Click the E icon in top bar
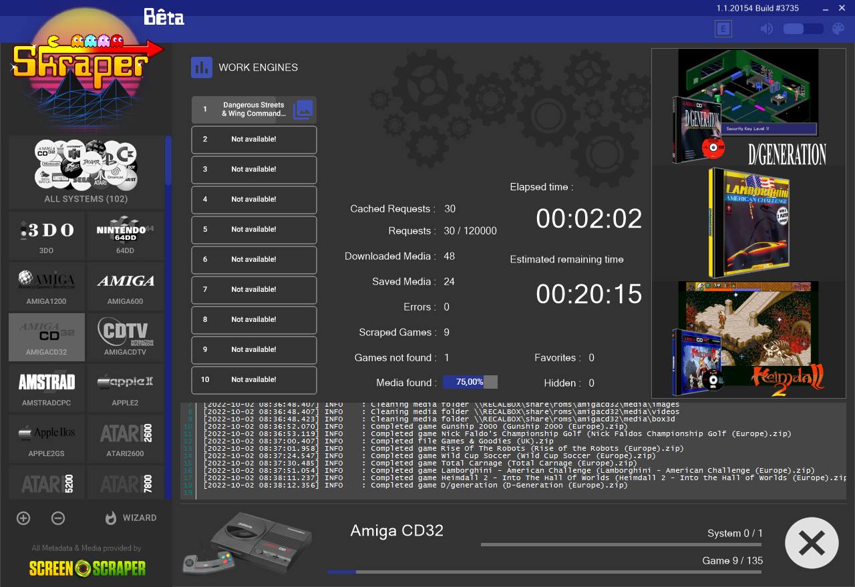855x587 pixels. coord(723,29)
